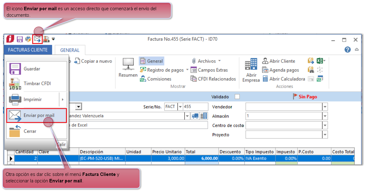Click Abrir Calculadora
The height and width of the screenshot is (192, 365).
[284, 79]
